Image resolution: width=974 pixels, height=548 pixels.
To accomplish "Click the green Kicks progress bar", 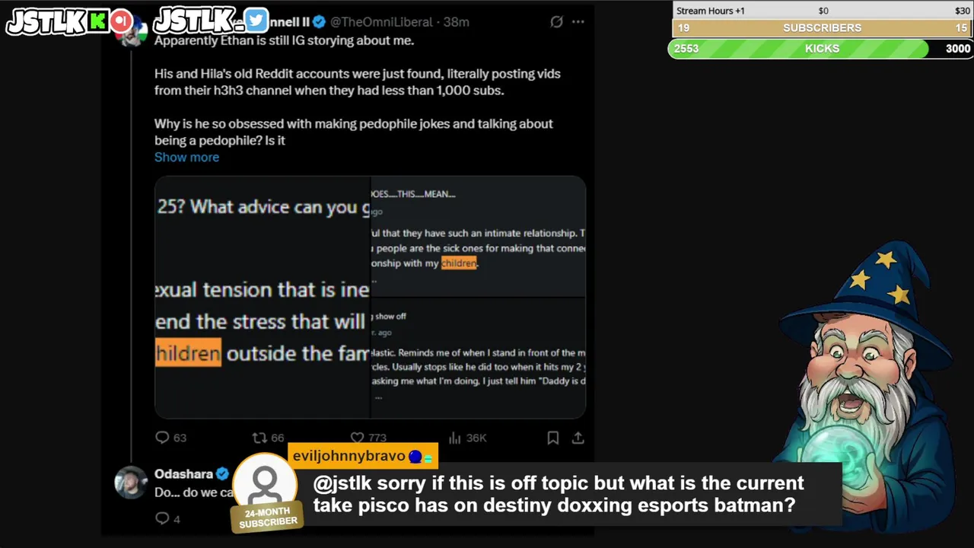I will pos(820,49).
